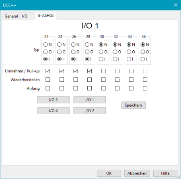Viewport: 181px width, 179px height.
Task: Tick Anfang checkbox for pin 22
Action: (48, 88)
